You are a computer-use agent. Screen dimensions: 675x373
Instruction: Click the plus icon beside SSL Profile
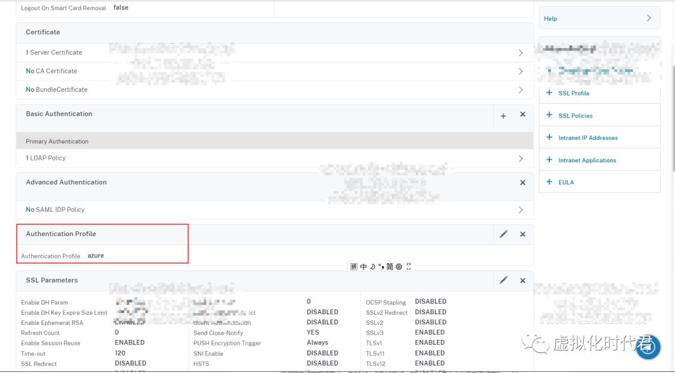click(549, 92)
